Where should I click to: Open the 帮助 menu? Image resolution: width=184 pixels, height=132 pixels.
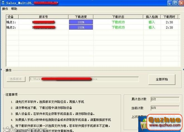(x=14, y=9)
